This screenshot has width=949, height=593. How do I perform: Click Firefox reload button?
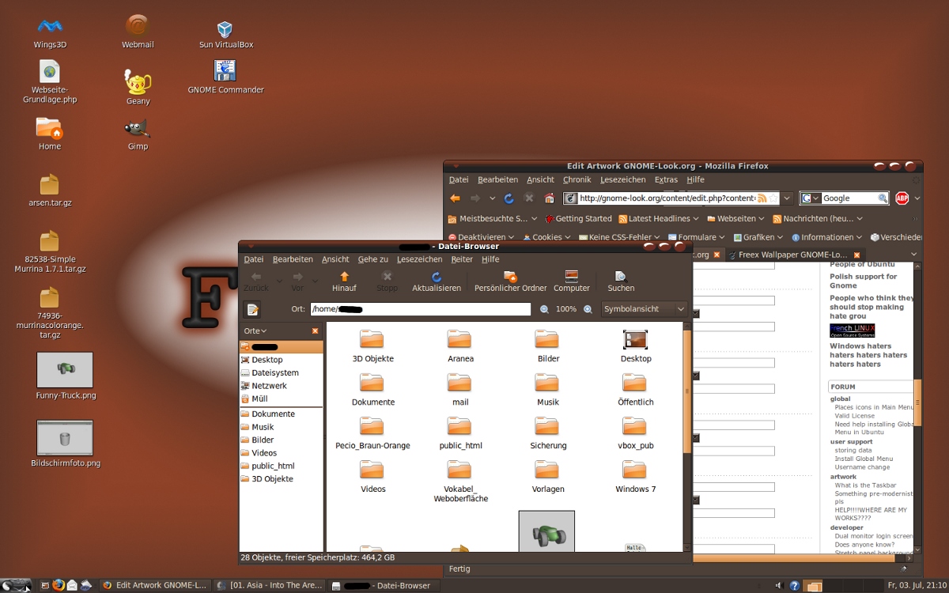[509, 198]
